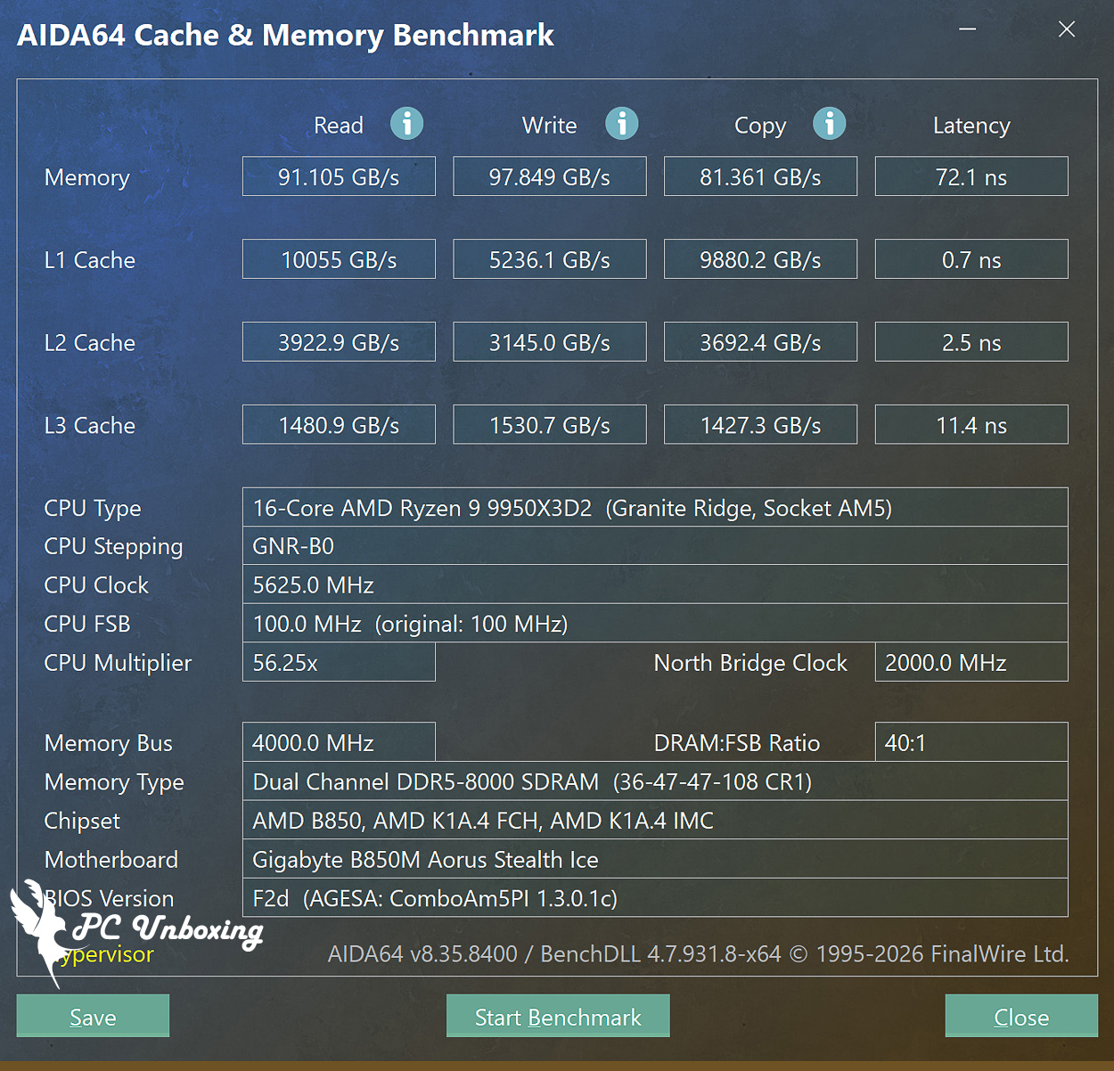This screenshot has width=1114, height=1071.
Task: Select the L1 Cache Write value 5236.1 GB/s
Action: click(x=550, y=259)
